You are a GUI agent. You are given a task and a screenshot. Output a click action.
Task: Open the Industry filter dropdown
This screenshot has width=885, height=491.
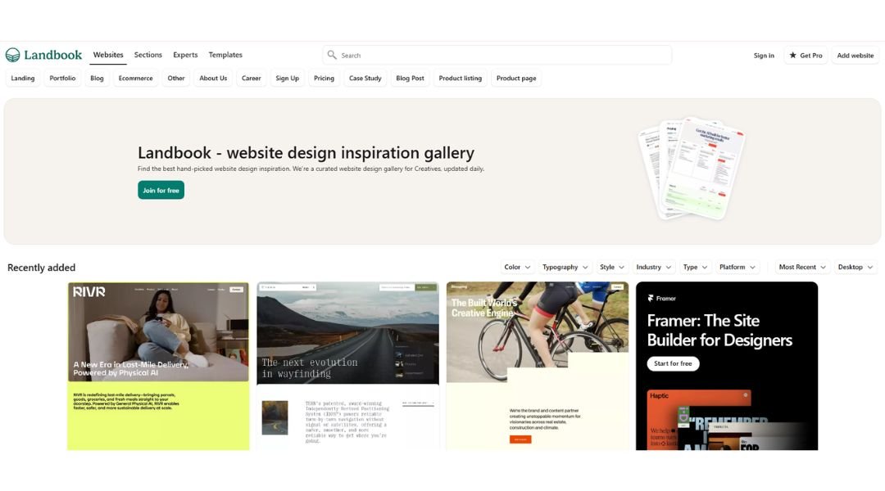click(654, 268)
